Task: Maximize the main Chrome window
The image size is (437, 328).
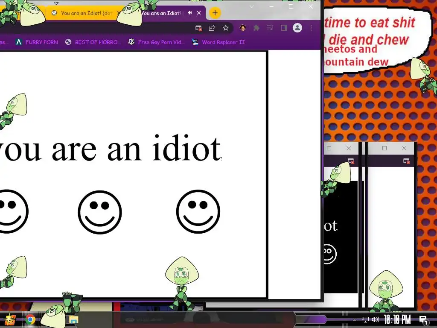Action: 291,7
